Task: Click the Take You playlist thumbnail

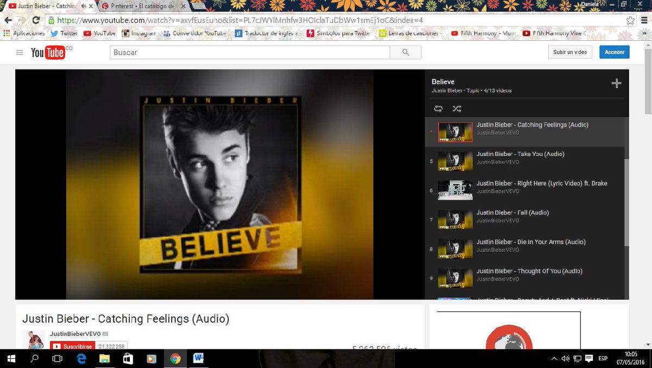Action: point(455,161)
